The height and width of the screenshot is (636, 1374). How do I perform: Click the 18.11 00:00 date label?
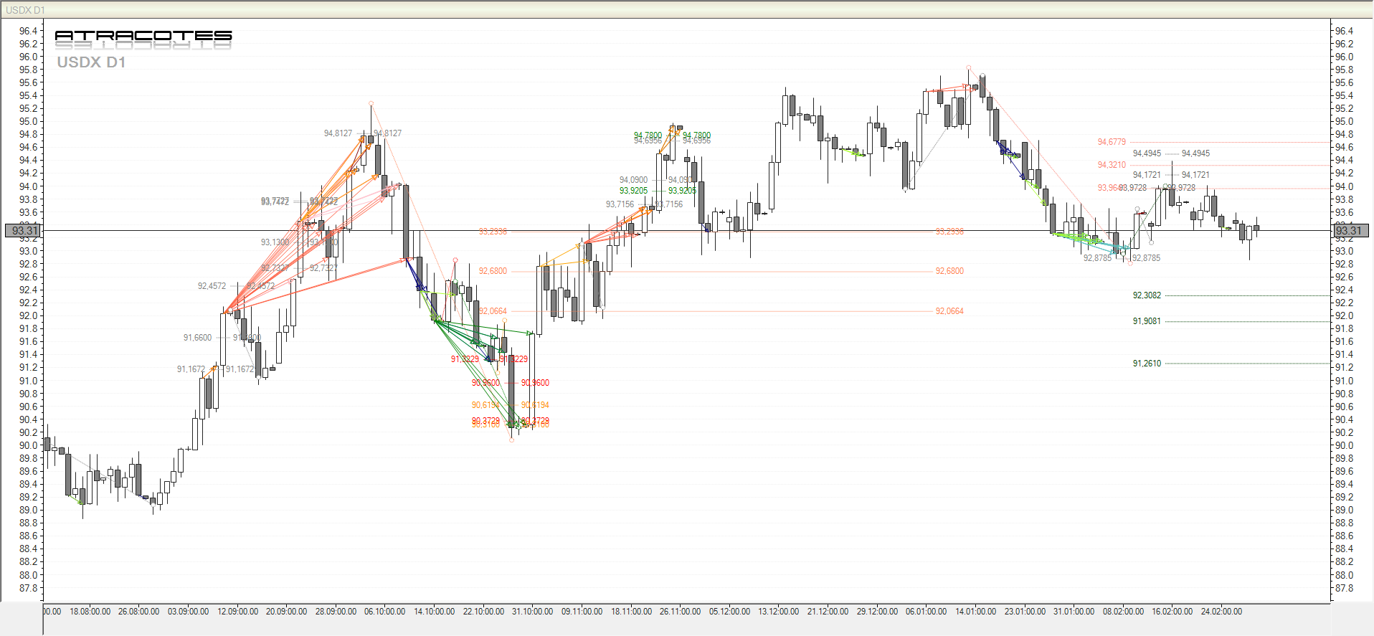tap(631, 612)
